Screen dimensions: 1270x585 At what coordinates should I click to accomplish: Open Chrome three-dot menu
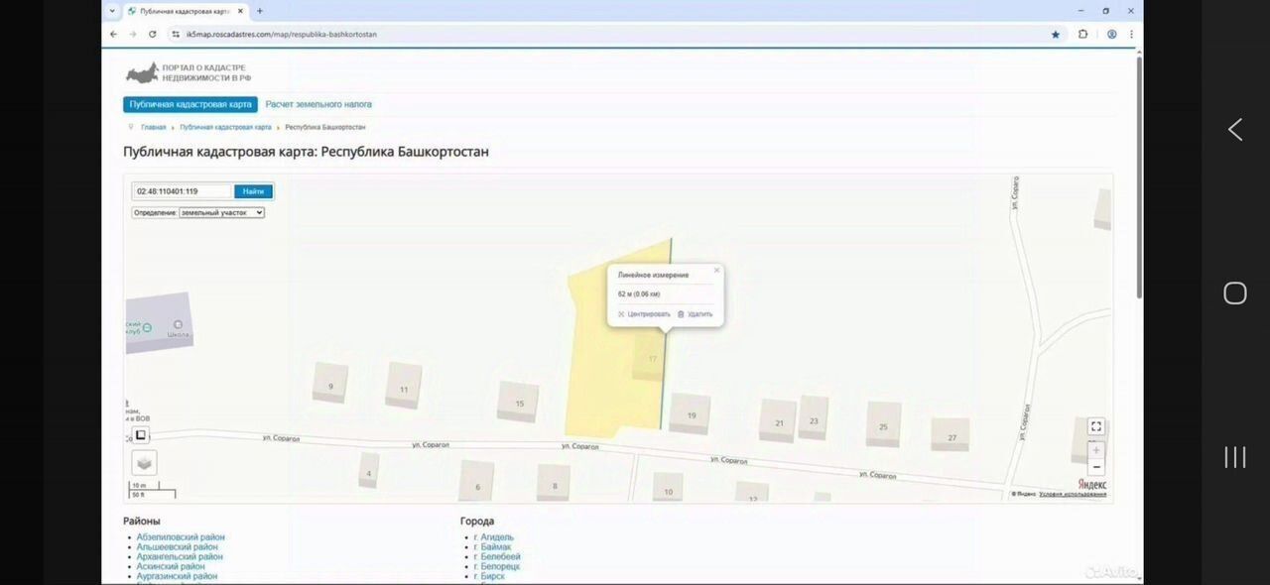(1131, 34)
